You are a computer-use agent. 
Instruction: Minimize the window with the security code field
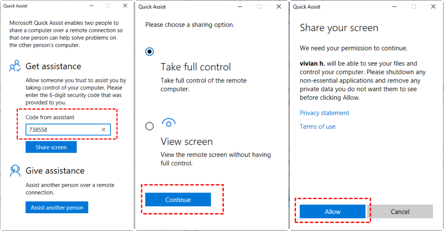point(91,6)
